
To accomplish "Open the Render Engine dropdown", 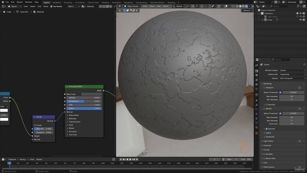I will click(x=292, y=71).
